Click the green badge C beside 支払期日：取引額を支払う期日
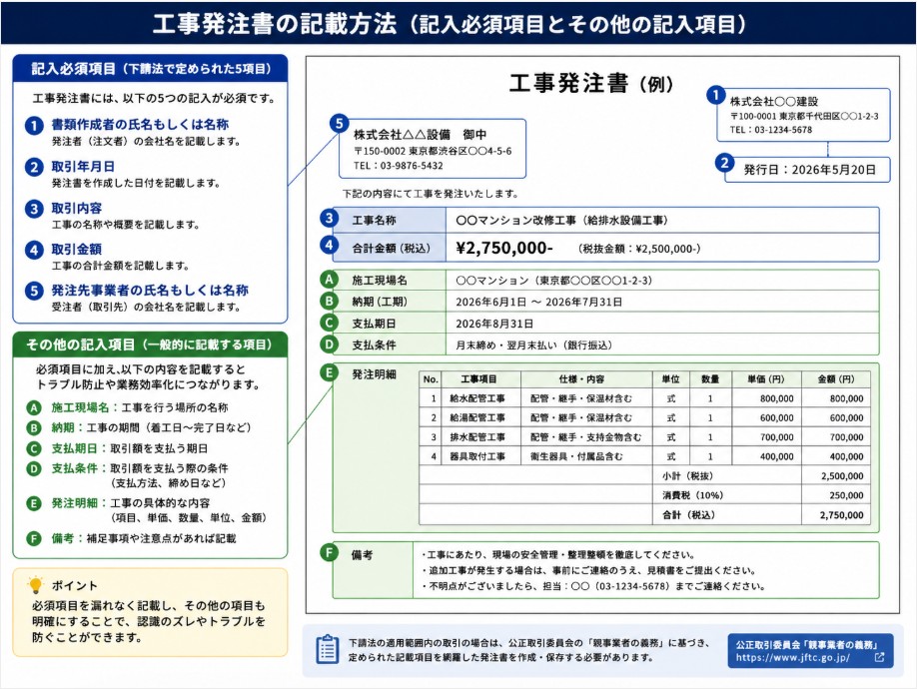The height and width of the screenshot is (689, 917). click(x=34, y=448)
